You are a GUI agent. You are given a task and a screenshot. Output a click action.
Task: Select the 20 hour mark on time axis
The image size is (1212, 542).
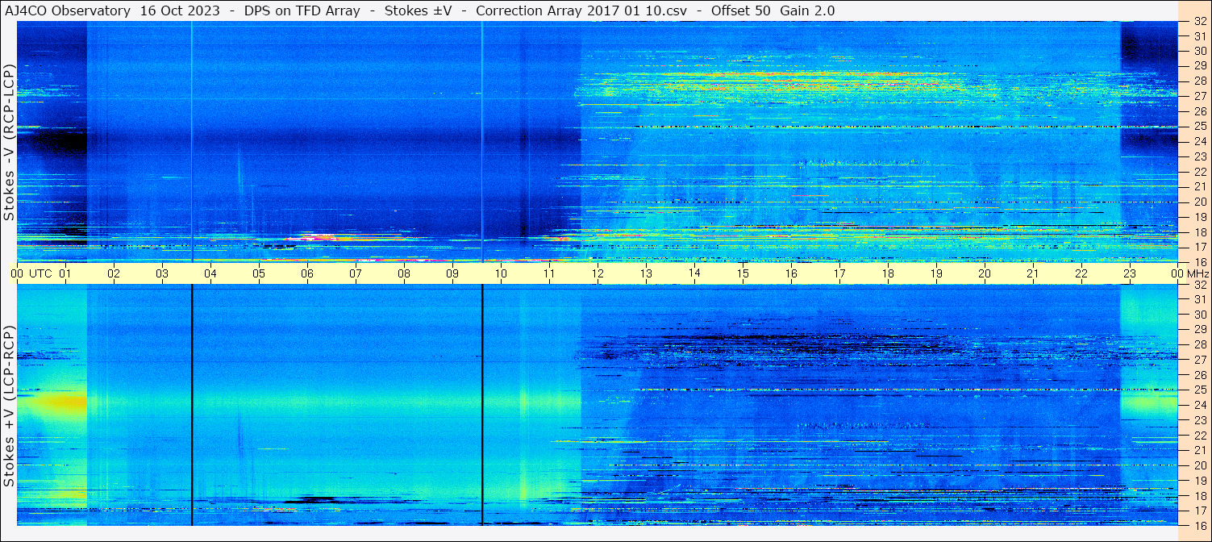click(x=984, y=273)
